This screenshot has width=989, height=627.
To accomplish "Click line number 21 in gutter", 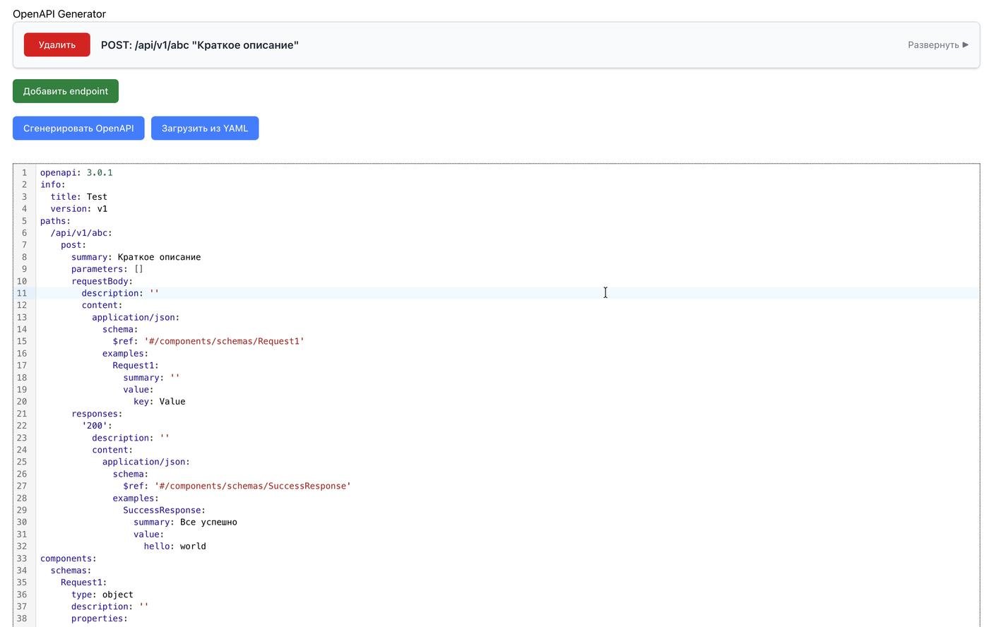I will coord(23,414).
